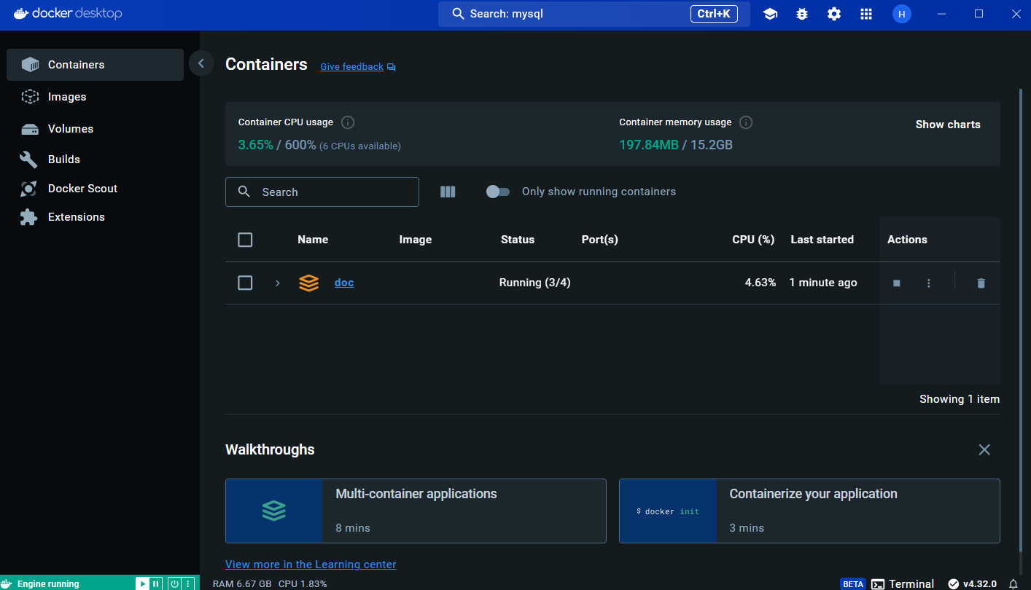
Task: Click the engine power button
Action: pyautogui.click(x=174, y=583)
